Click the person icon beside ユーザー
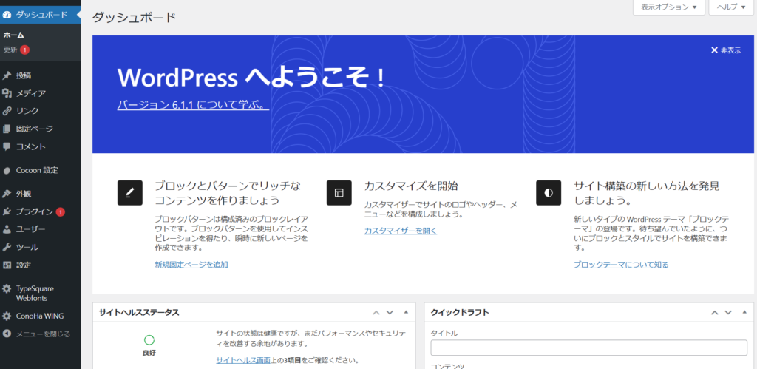757x369 pixels. pyautogui.click(x=7, y=229)
